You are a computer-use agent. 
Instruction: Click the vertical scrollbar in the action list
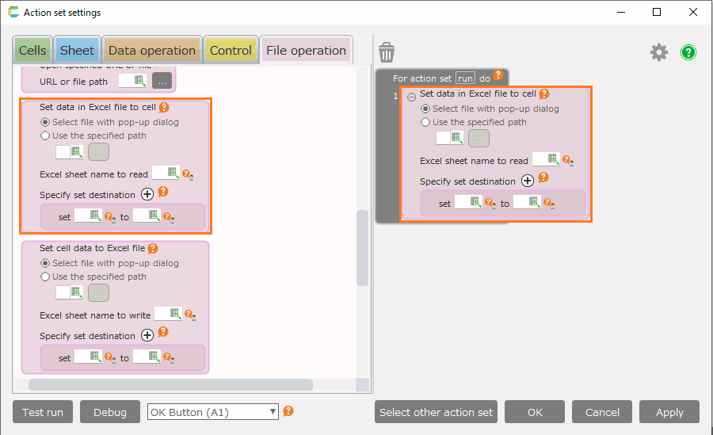[362, 247]
